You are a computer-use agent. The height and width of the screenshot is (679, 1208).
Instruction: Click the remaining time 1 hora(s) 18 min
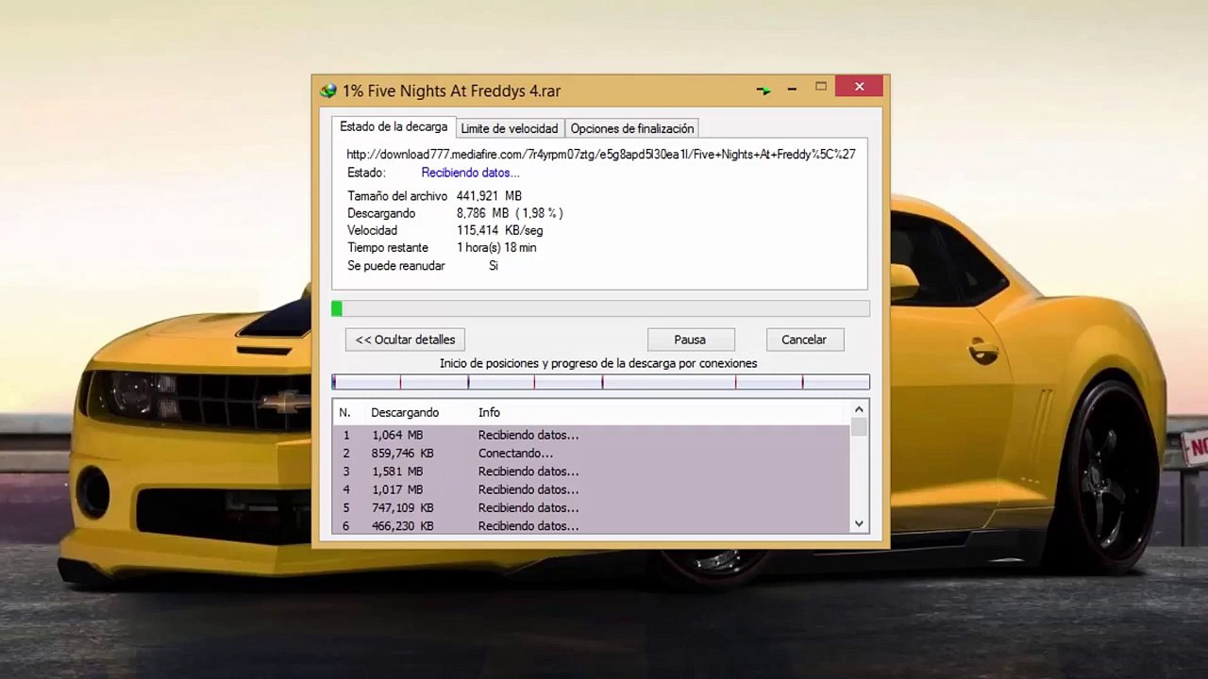click(496, 247)
